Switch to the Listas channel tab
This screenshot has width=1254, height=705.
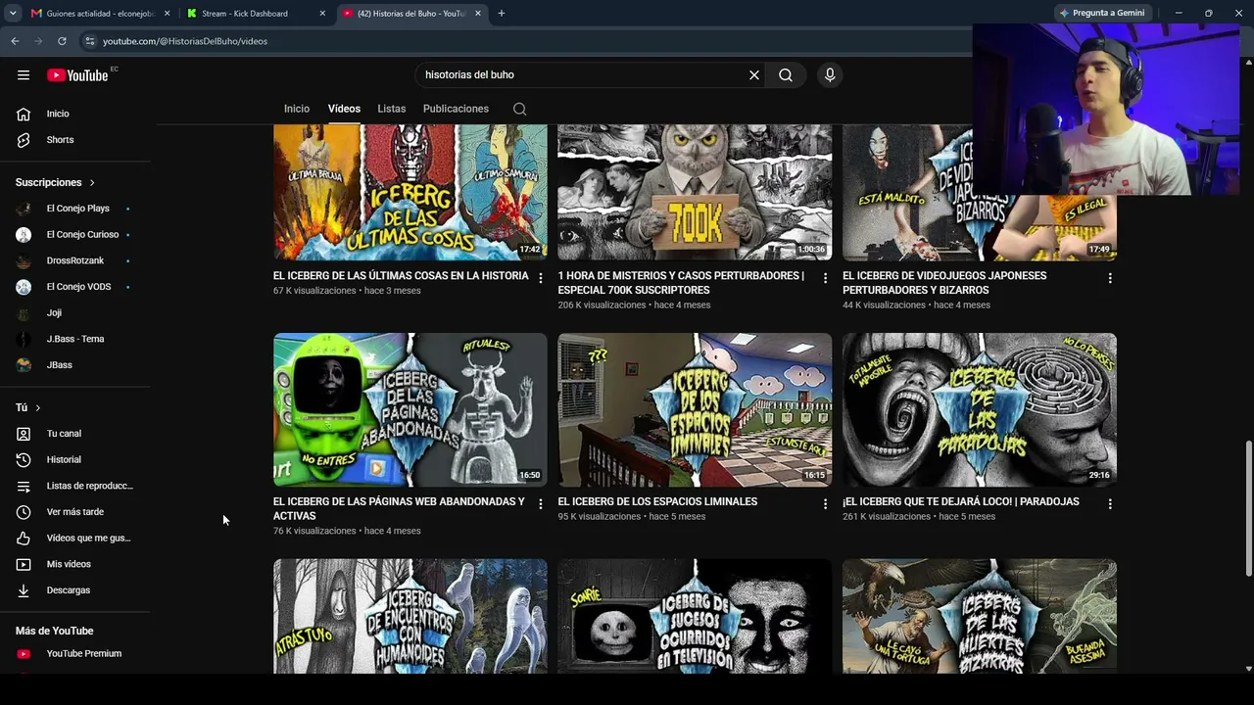[392, 109]
